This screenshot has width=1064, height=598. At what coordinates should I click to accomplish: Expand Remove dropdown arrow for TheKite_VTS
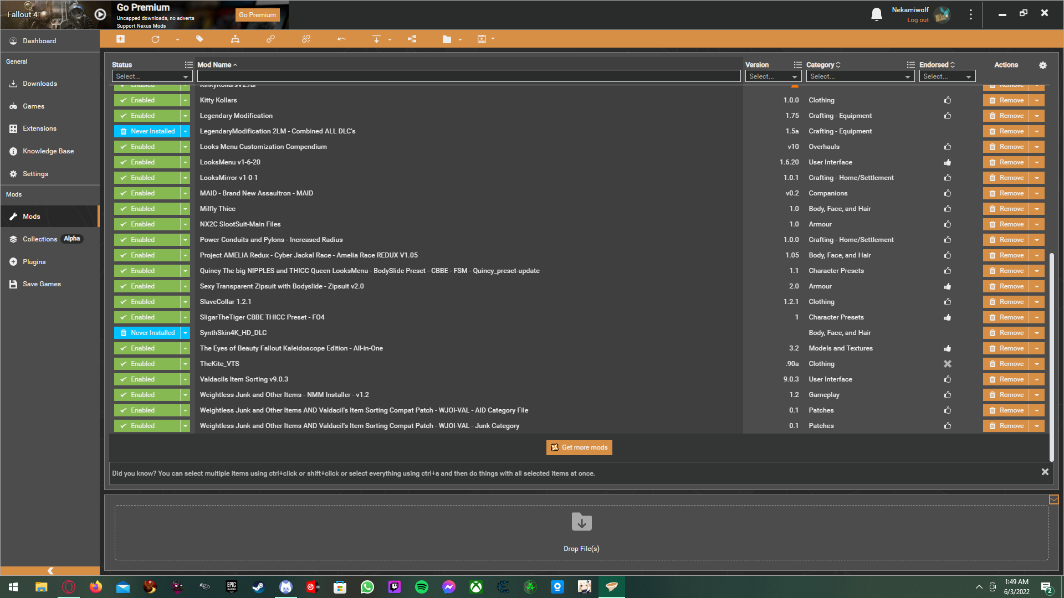pos(1036,364)
